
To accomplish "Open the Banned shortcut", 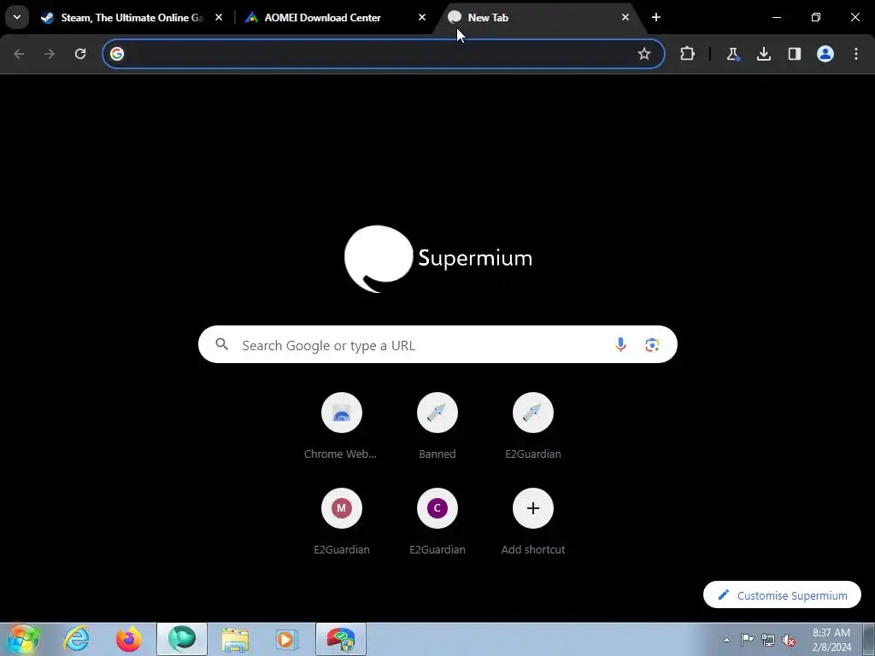I will [437, 426].
